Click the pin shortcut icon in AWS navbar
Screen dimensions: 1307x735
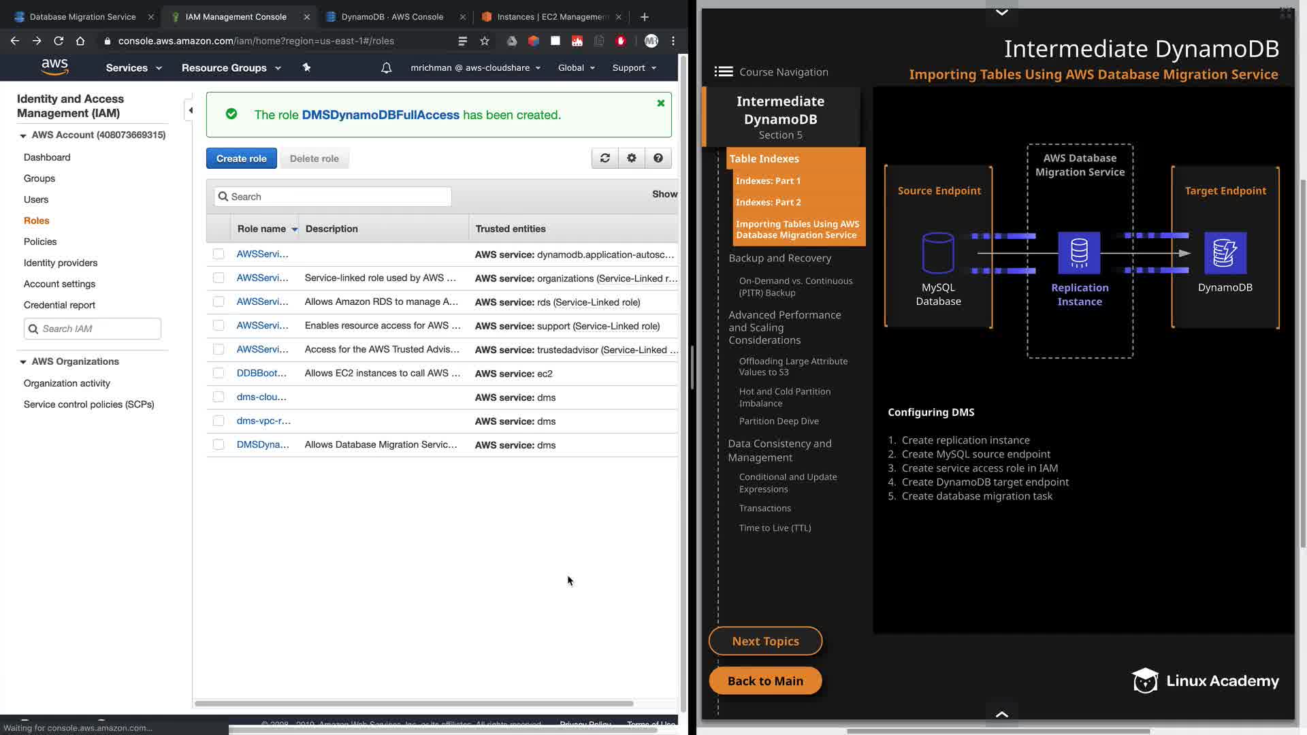[x=306, y=67]
